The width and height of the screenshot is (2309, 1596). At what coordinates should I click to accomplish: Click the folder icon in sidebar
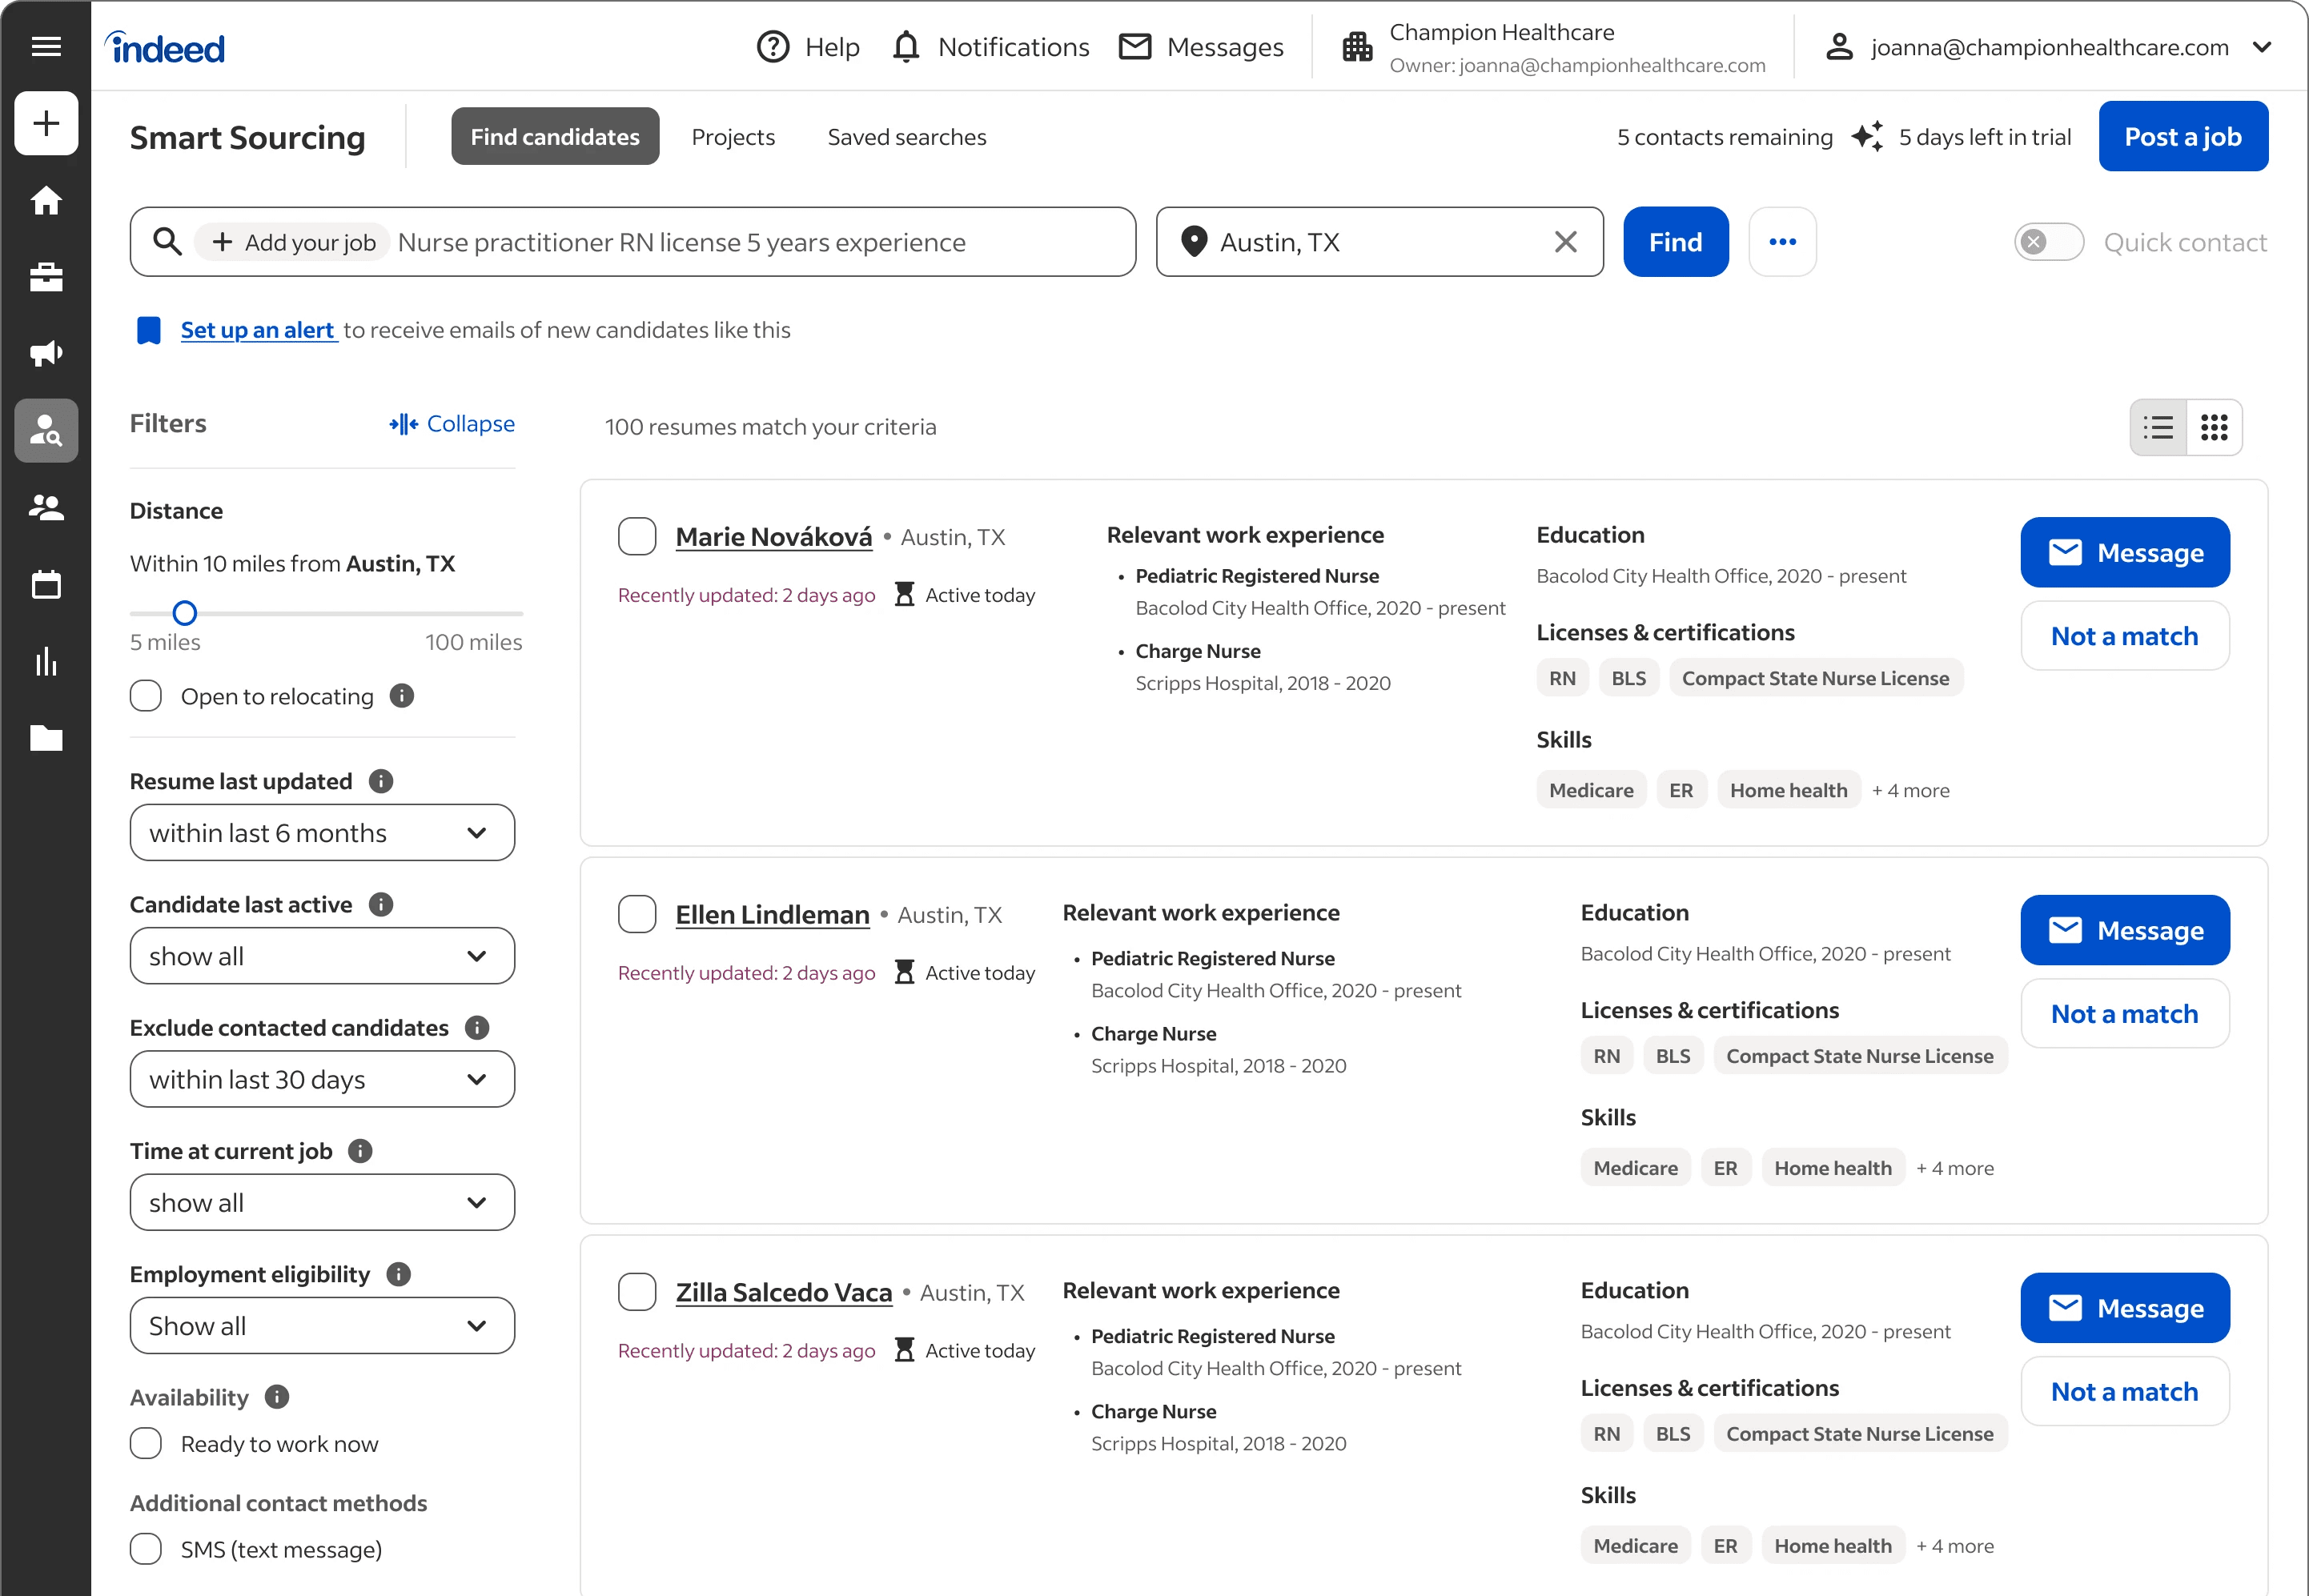46,738
